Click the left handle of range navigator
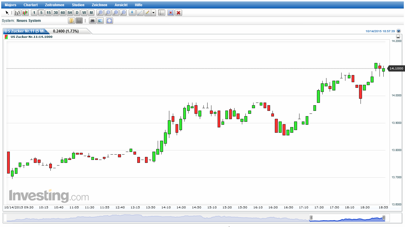405x227 pixels. tap(311, 218)
